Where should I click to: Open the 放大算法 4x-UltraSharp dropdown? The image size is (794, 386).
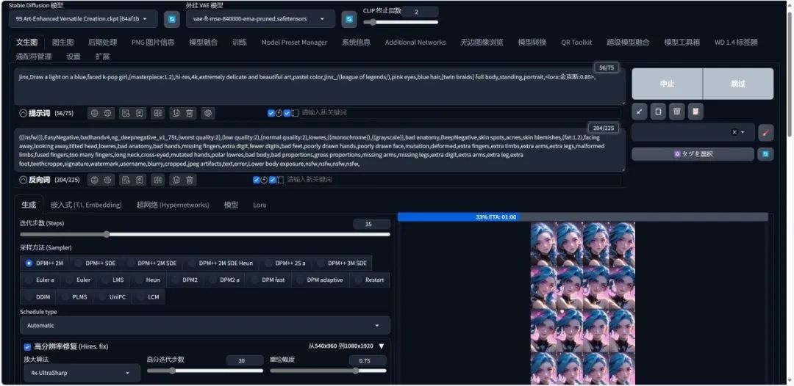pyautogui.click(x=82, y=374)
